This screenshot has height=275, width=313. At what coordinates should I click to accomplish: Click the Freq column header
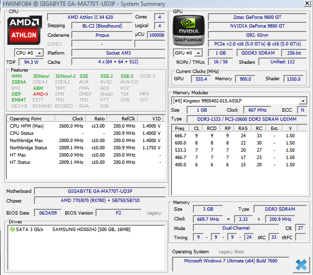pos(181,129)
